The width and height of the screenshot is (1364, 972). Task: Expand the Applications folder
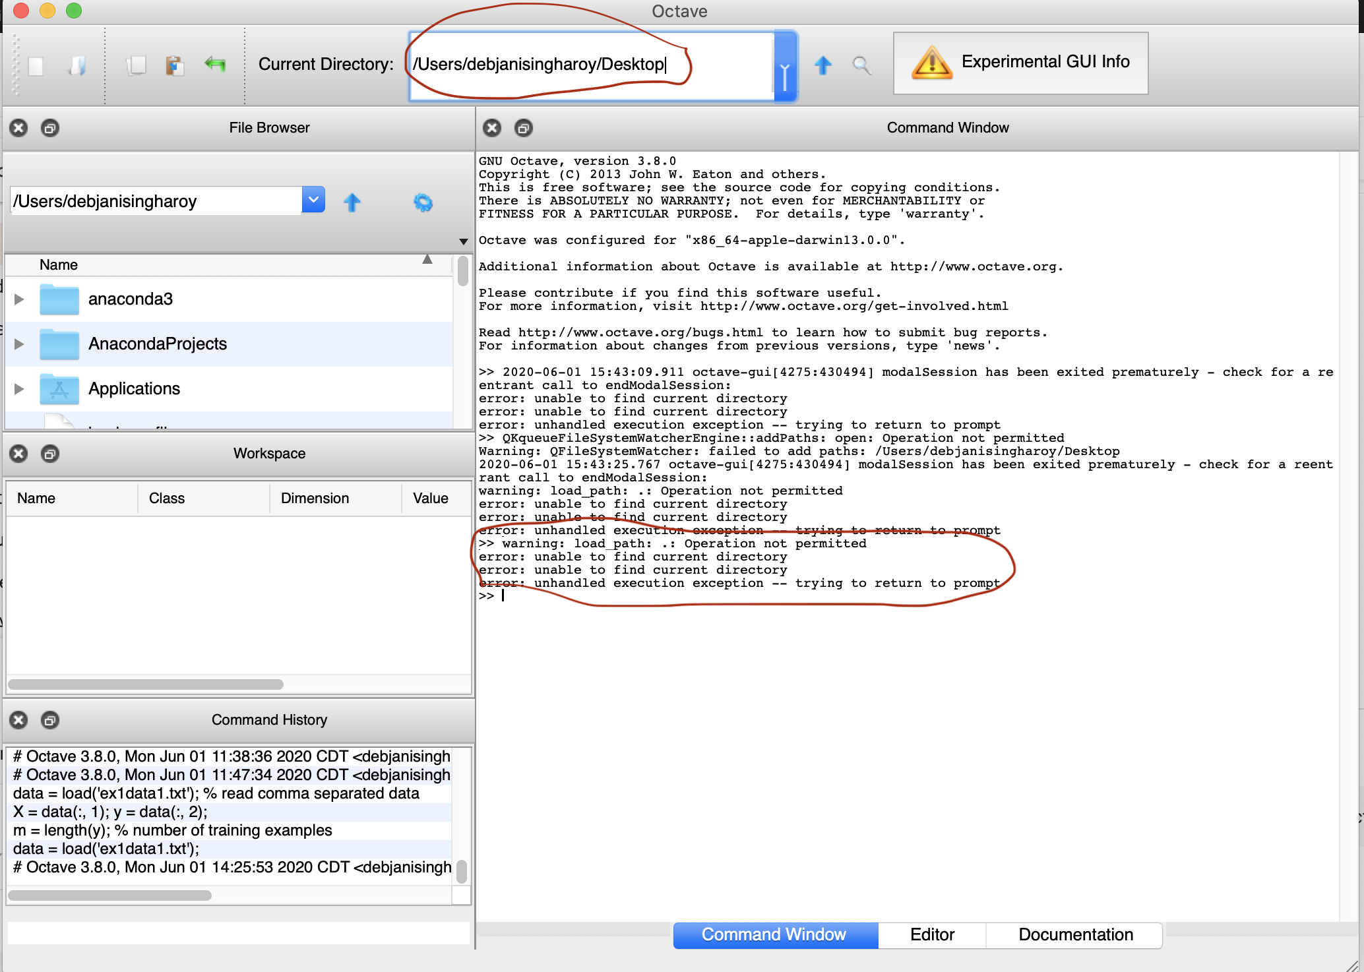19,389
